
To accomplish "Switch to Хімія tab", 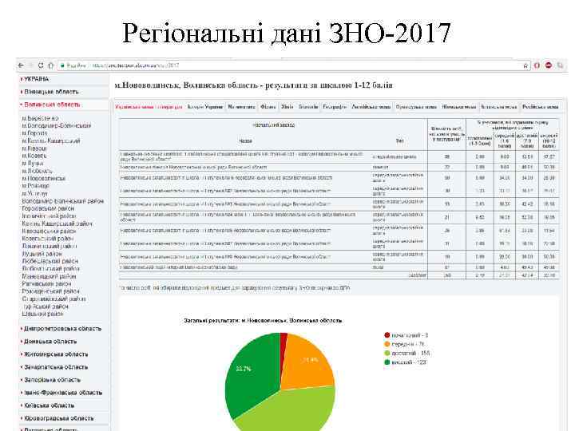I will click(x=287, y=107).
